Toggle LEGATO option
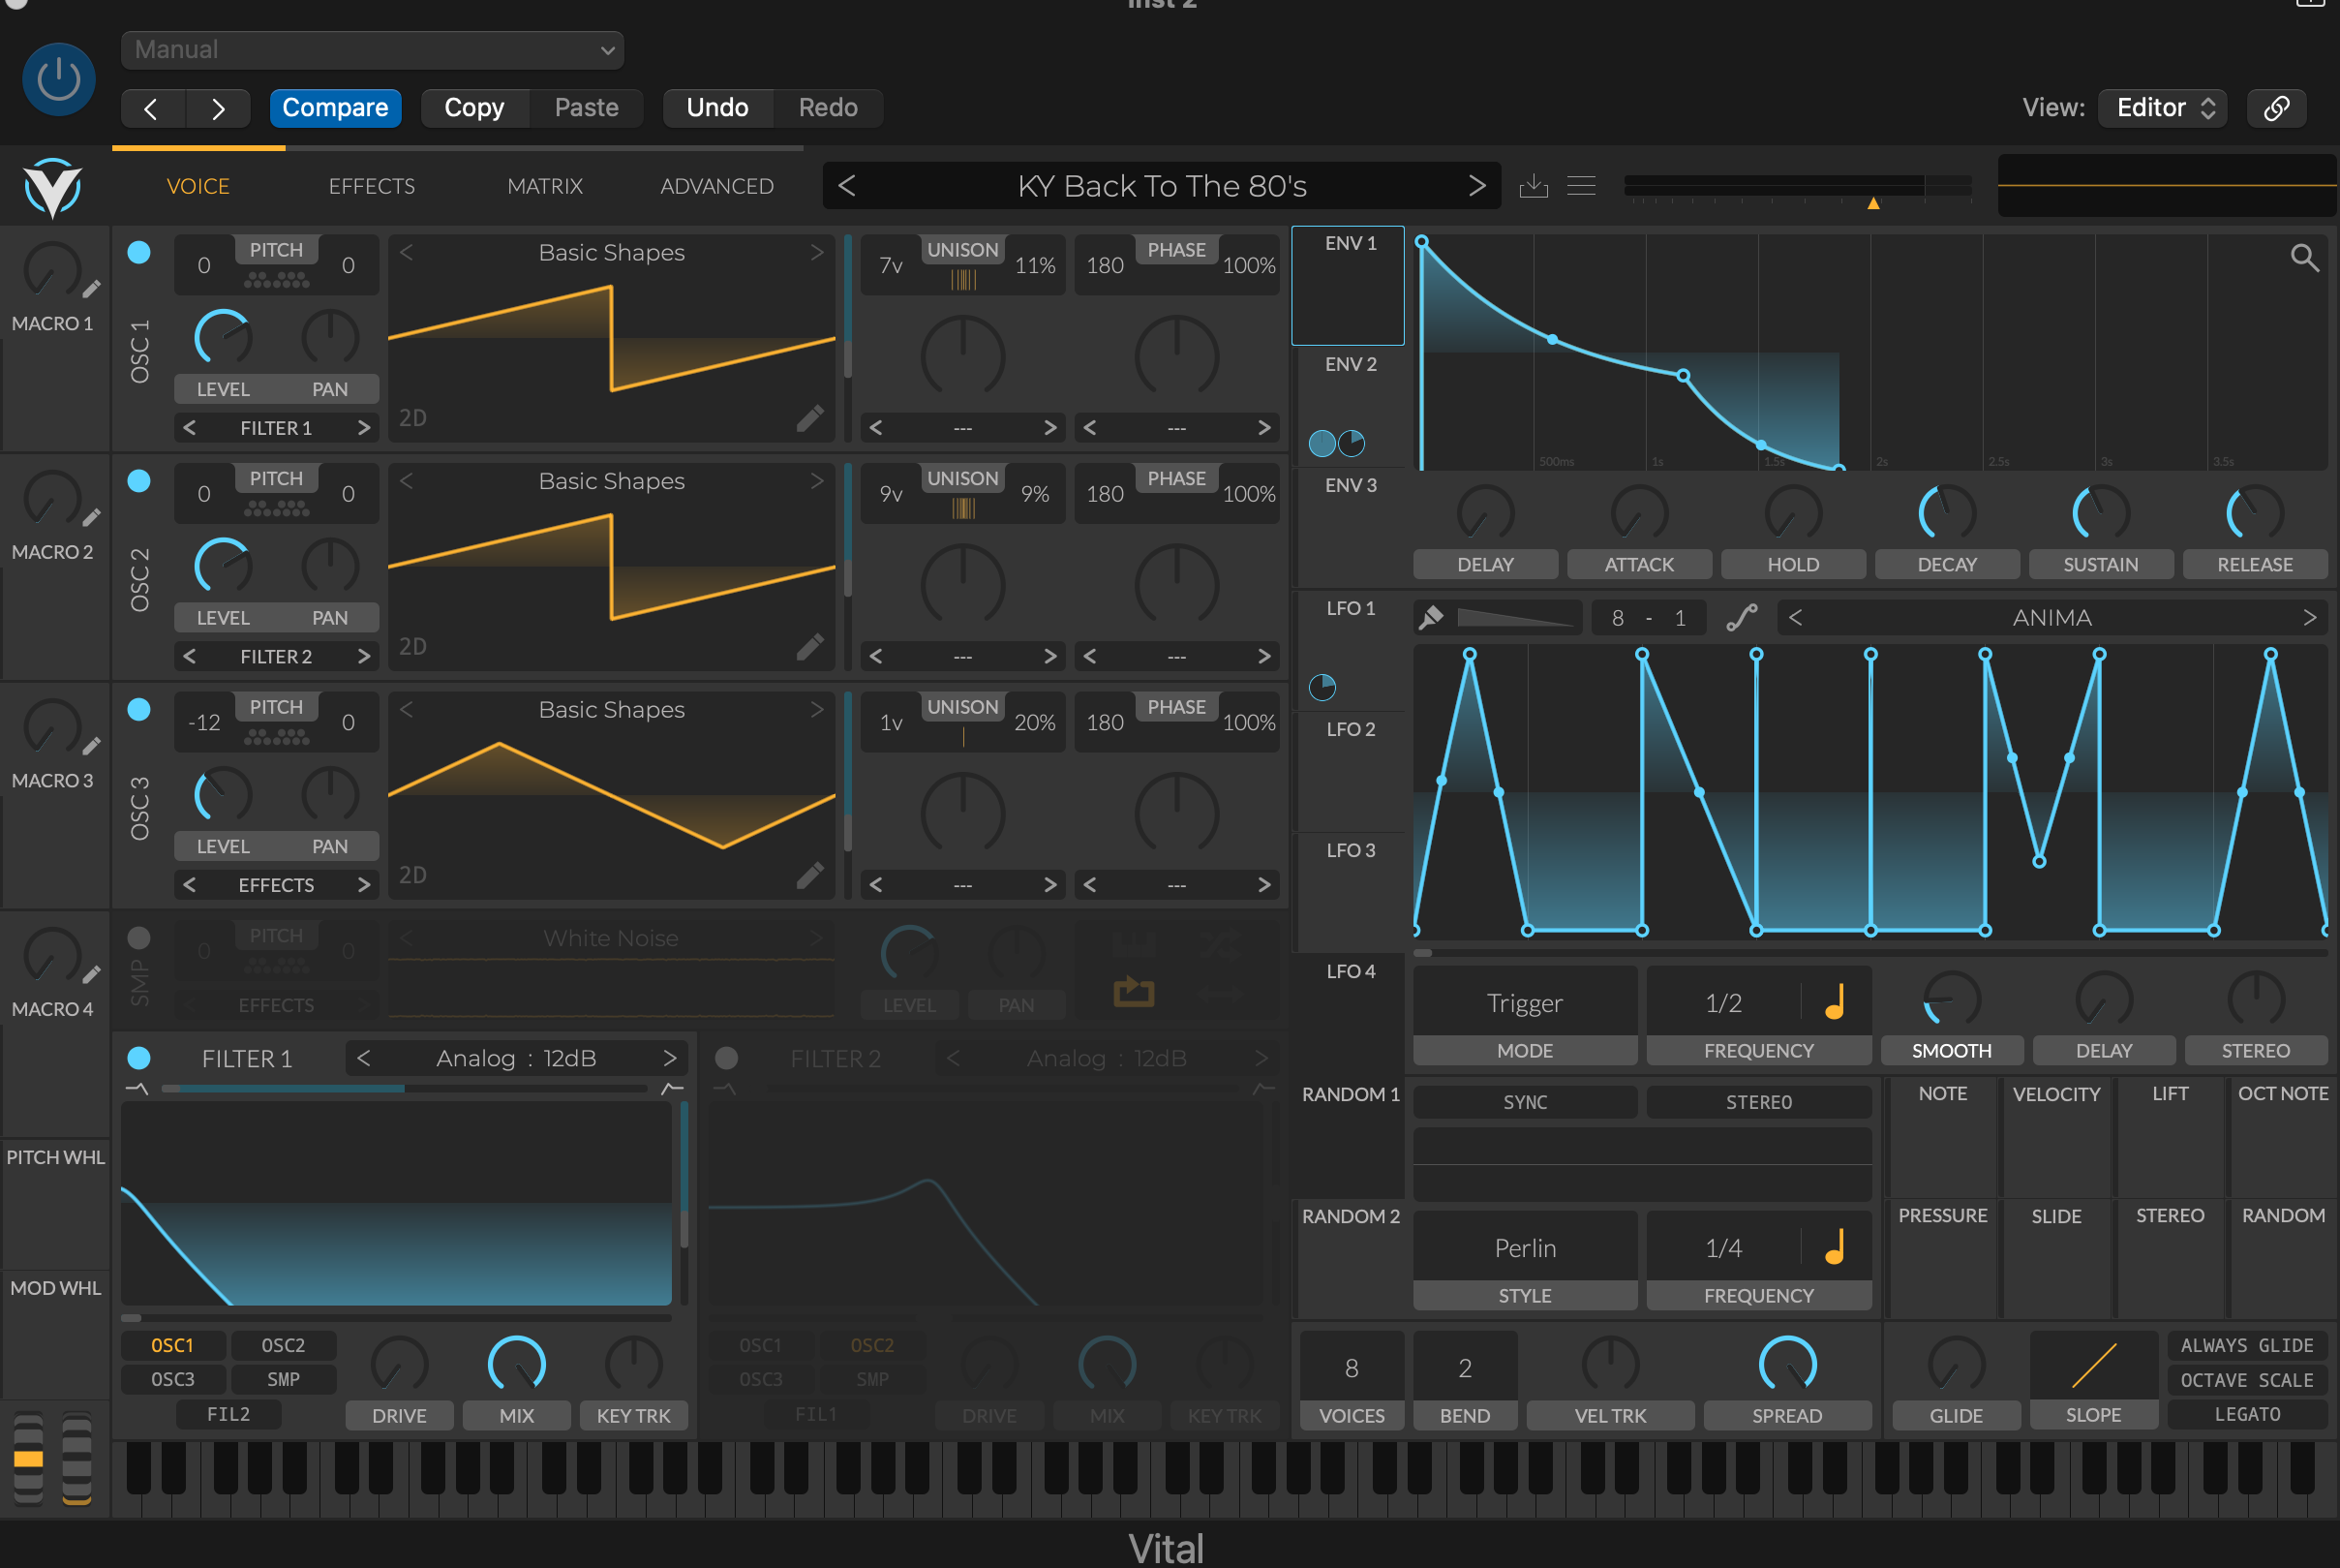 pyautogui.click(x=2247, y=1414)
